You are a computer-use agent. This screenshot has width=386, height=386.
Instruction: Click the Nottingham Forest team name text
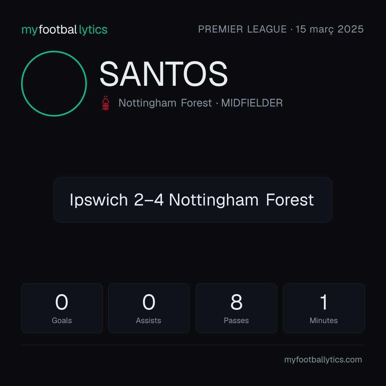(165, 103)
